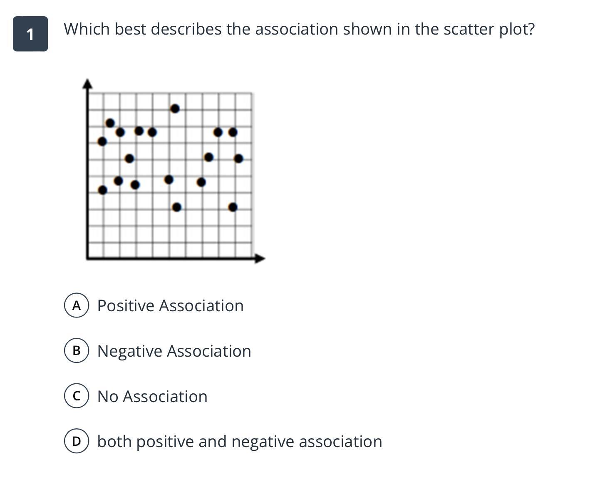Select the letter A option circle

[77, 305]
